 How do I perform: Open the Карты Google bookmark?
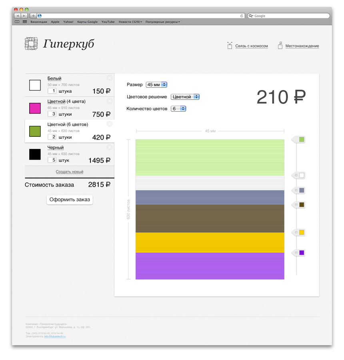click(x=87, y=22)
